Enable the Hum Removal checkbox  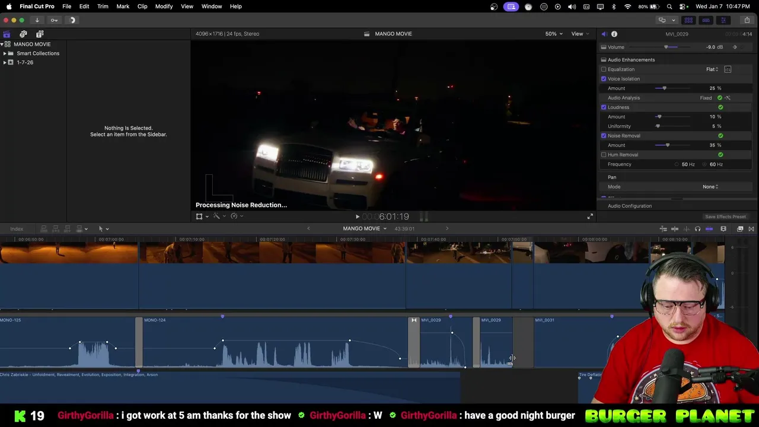(x=604, y=155)
